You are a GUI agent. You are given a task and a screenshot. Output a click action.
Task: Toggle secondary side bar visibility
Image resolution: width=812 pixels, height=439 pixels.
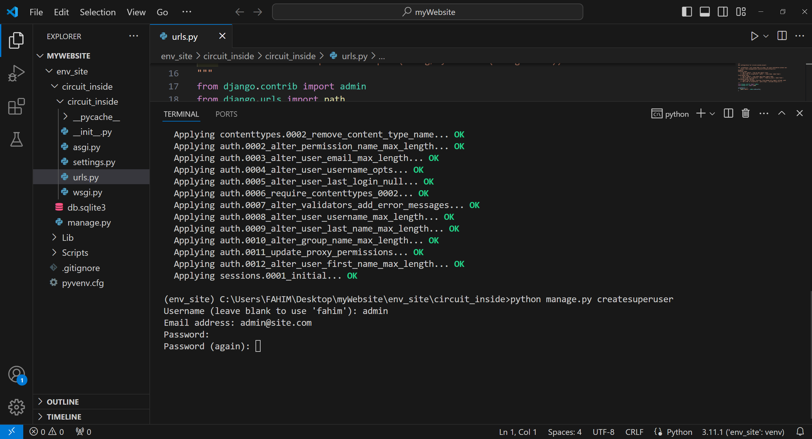722,12
